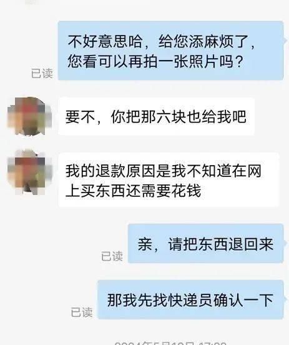
Task: Select the message '那我先找快递员确认一下'
Action: (190, 299)
